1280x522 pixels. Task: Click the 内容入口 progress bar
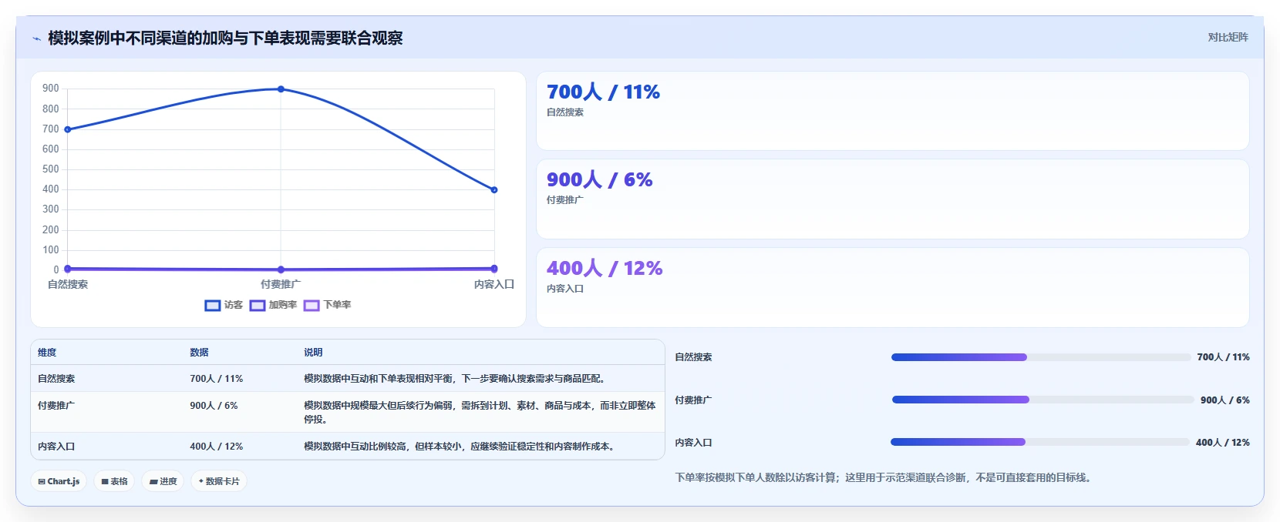tap(1040, 442)
